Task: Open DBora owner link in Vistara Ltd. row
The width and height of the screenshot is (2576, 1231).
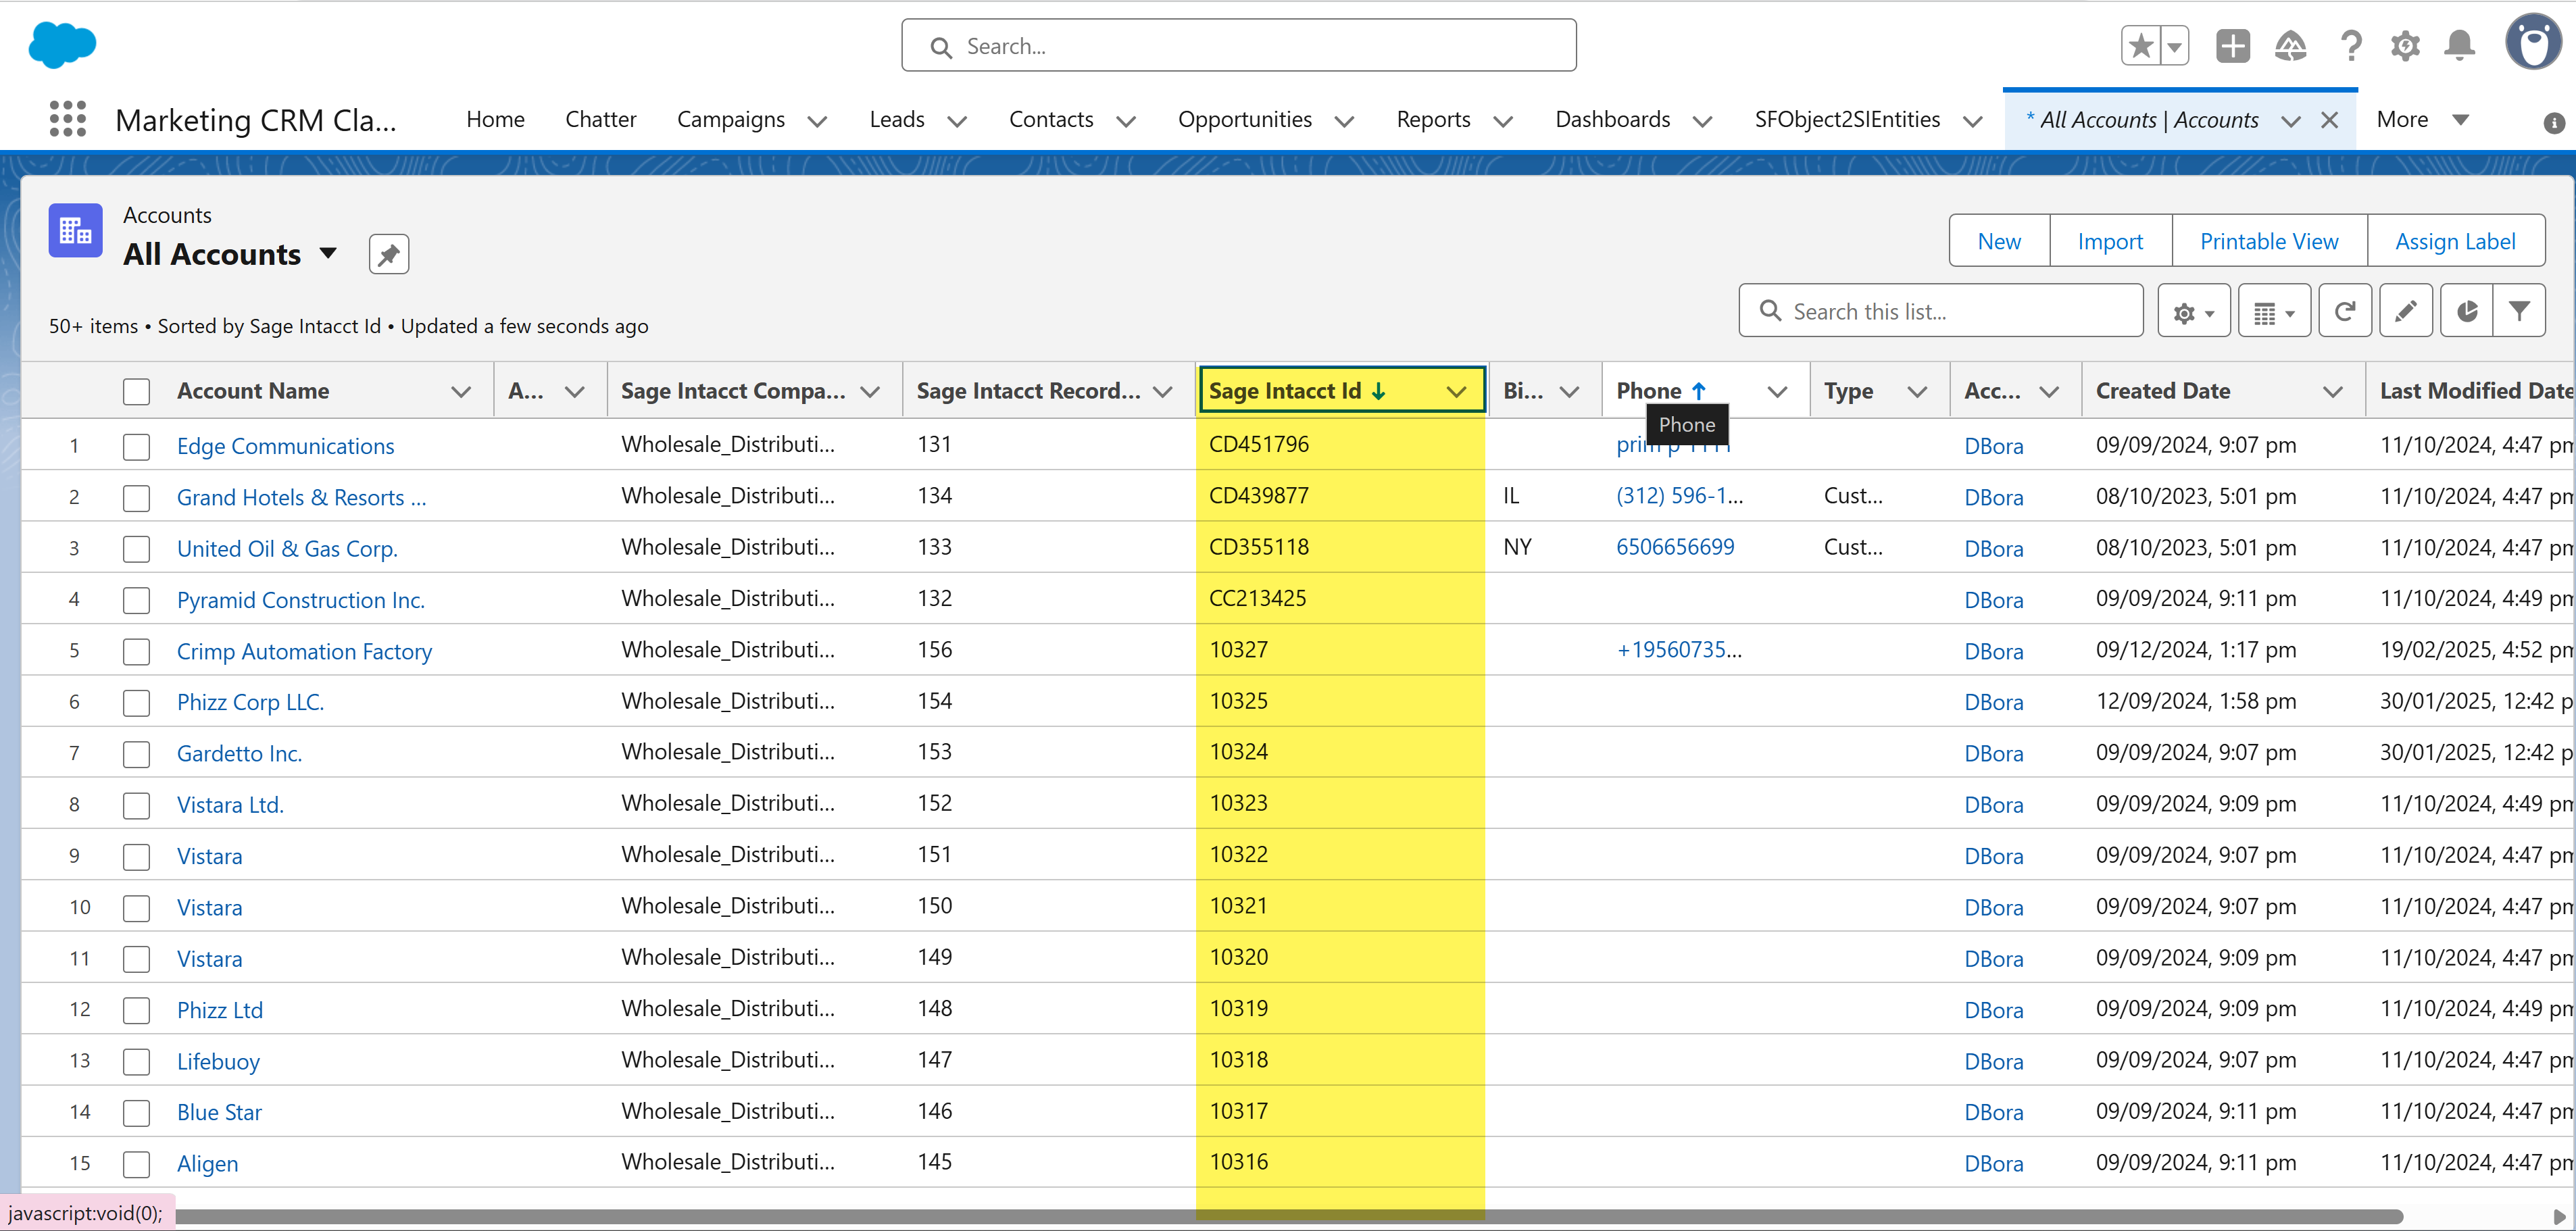Action: click(1993, 804)
